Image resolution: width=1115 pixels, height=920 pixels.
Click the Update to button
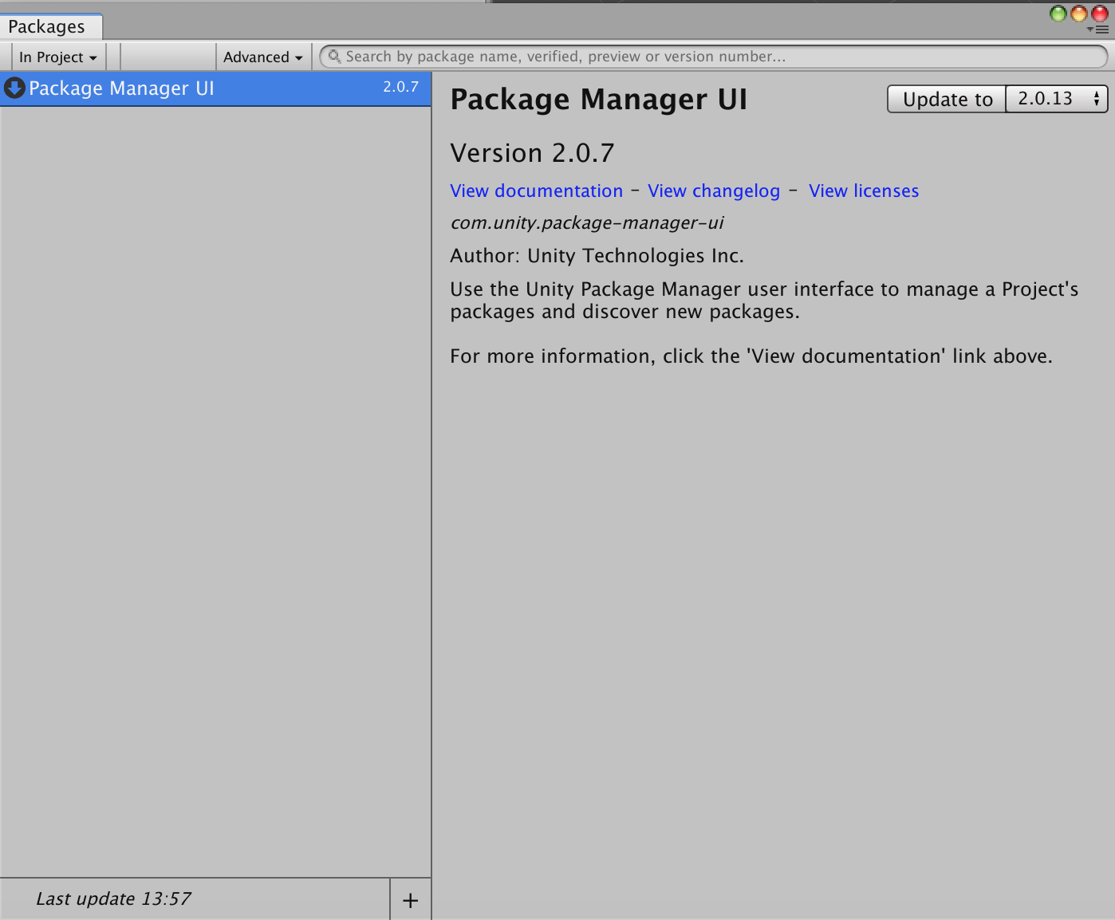pyautogui.click(x=948, y=99)
